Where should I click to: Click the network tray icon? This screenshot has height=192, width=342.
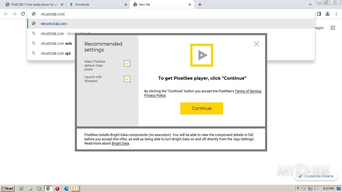(310, 189)
